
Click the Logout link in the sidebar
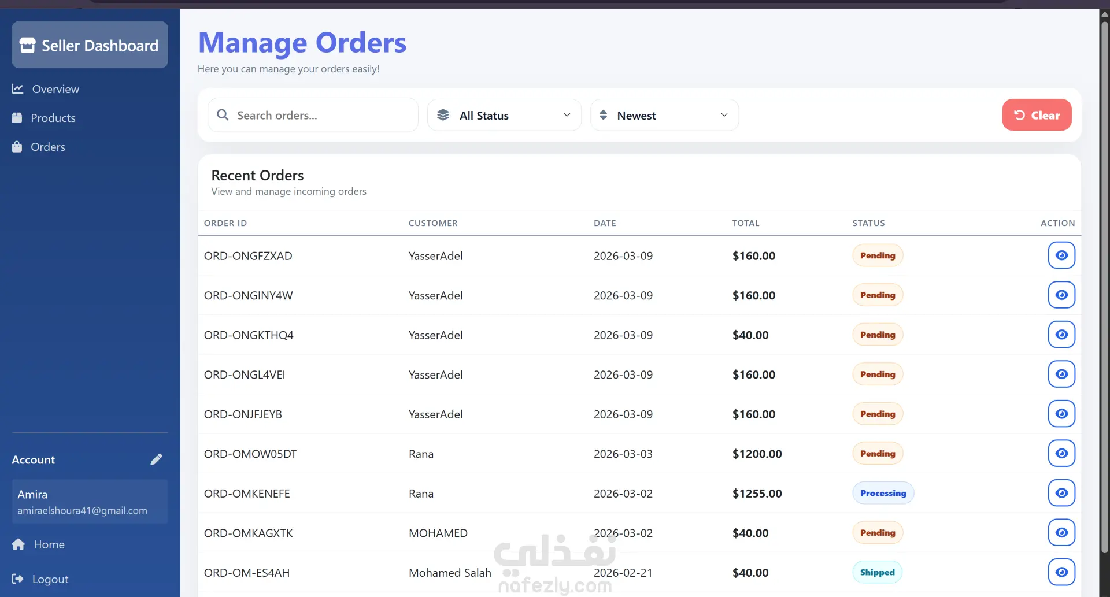[x=50, y=579]
